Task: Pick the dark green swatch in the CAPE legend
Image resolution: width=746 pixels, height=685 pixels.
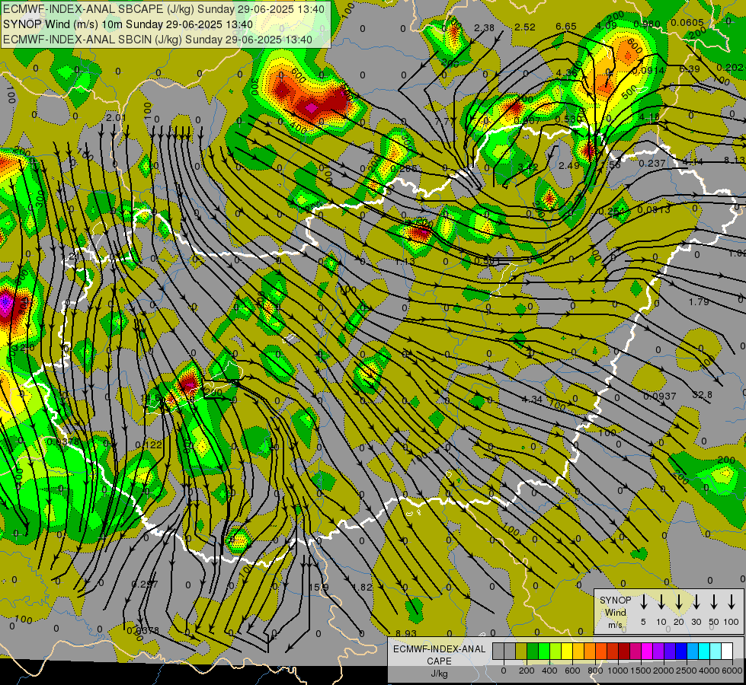Action: coord(533,651)
